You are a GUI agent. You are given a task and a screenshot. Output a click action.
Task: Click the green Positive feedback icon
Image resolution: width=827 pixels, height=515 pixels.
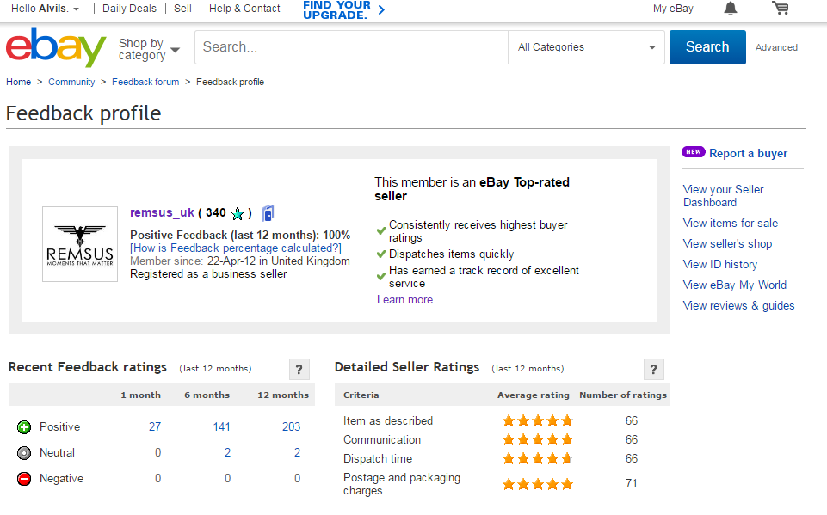tap(24, 427)
